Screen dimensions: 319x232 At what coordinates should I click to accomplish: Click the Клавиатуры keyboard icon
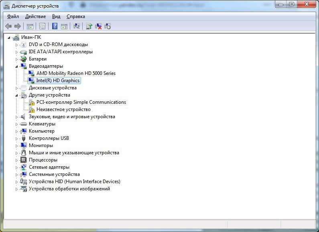(x=24, y=124)
